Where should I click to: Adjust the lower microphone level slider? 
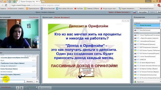[31, 89]
